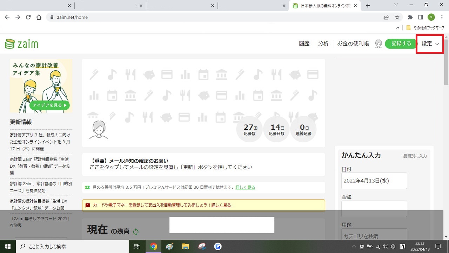Open Windows notification center
This screenshot has width=449, height=253.
coord(438,246)
